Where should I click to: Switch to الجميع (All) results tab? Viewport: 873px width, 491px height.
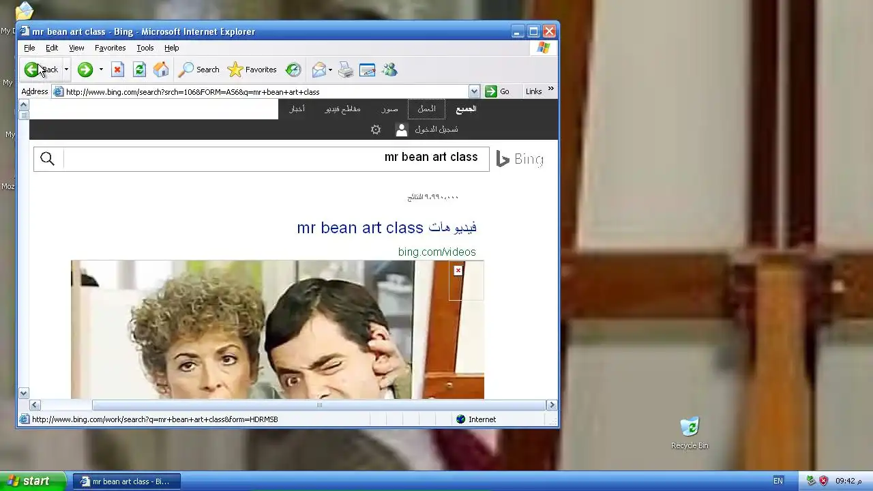coord(466,109)
